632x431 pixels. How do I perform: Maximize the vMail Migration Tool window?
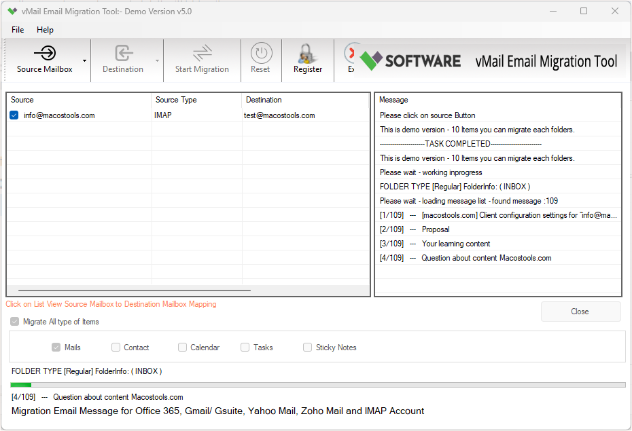click(x=584, y=12)
